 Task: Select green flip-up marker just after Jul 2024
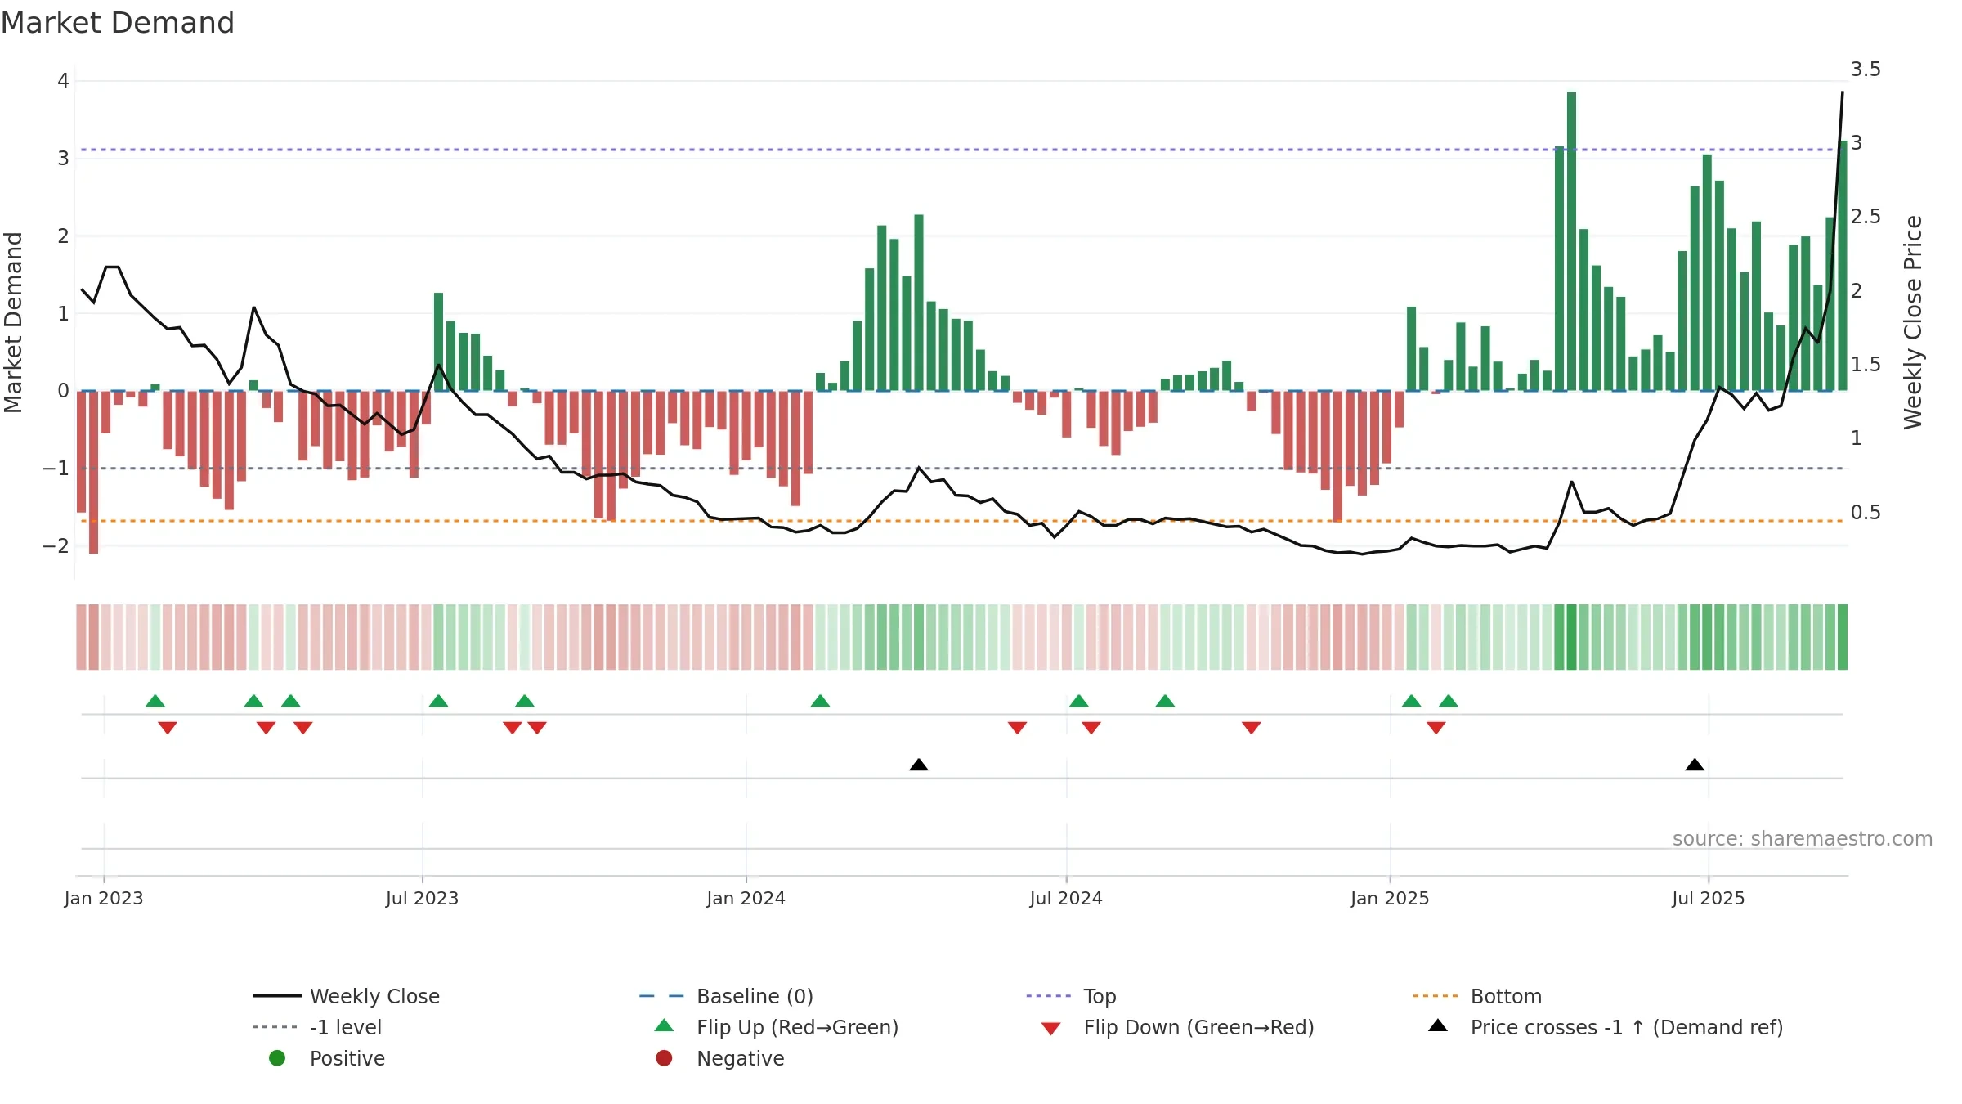tap(1079, 701)
